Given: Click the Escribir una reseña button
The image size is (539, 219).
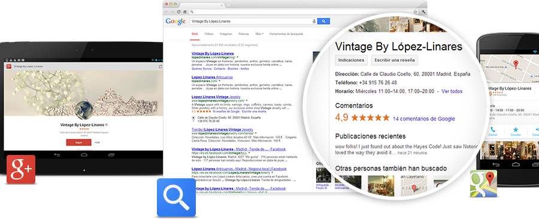Looking at the screenshot, I should tap(394, 60).
